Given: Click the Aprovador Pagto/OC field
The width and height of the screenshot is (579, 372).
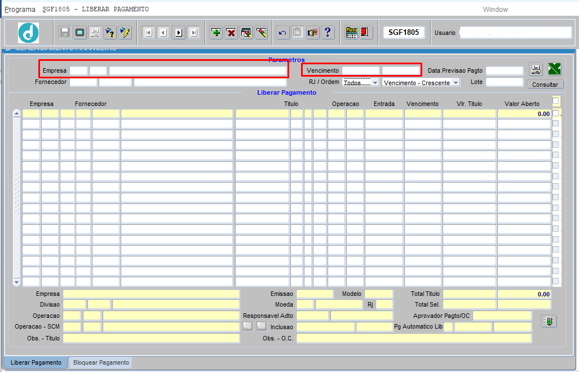Looking at the screenshot, I should tap(502, 316).
